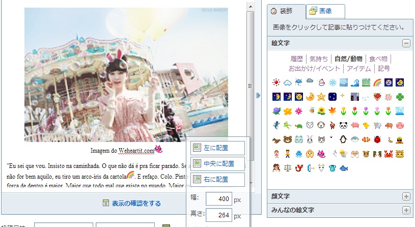The image size is (415, 227).
Task: Select the carousel photo in the editor
Action: pyautogui.click(x=126, y=75)
